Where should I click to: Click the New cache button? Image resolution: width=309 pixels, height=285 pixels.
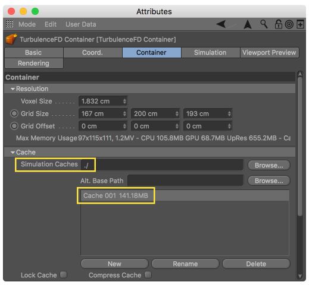[x=114, y=264]
